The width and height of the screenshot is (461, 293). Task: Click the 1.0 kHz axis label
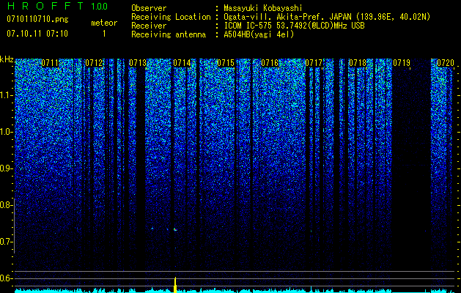pyautogui.click(x=6, y=132)
